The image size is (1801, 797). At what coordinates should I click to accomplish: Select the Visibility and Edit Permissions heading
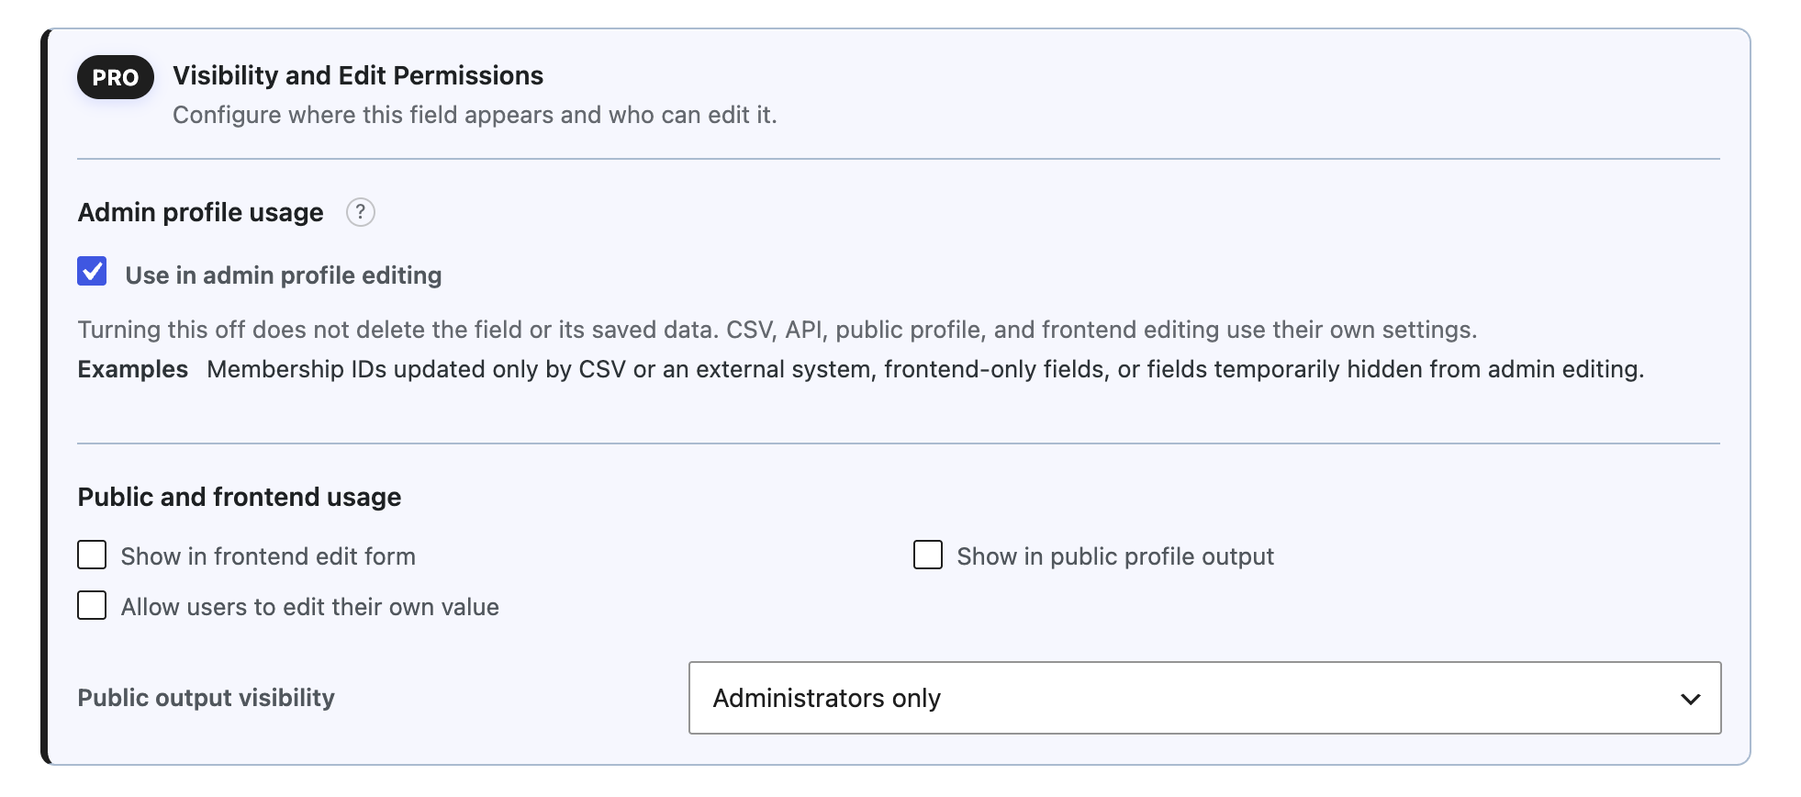pos(358,75)
